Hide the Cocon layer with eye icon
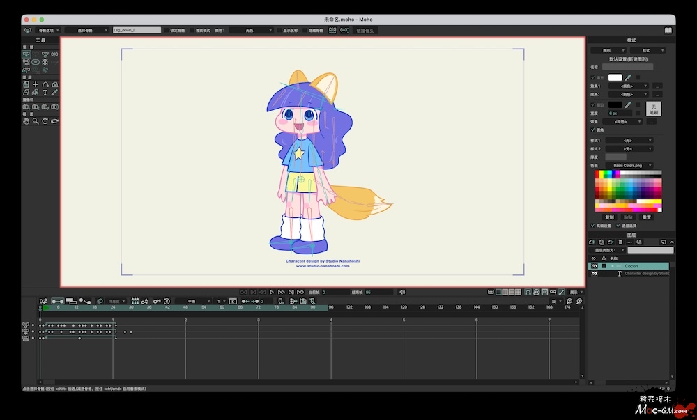 pos(595,266)
